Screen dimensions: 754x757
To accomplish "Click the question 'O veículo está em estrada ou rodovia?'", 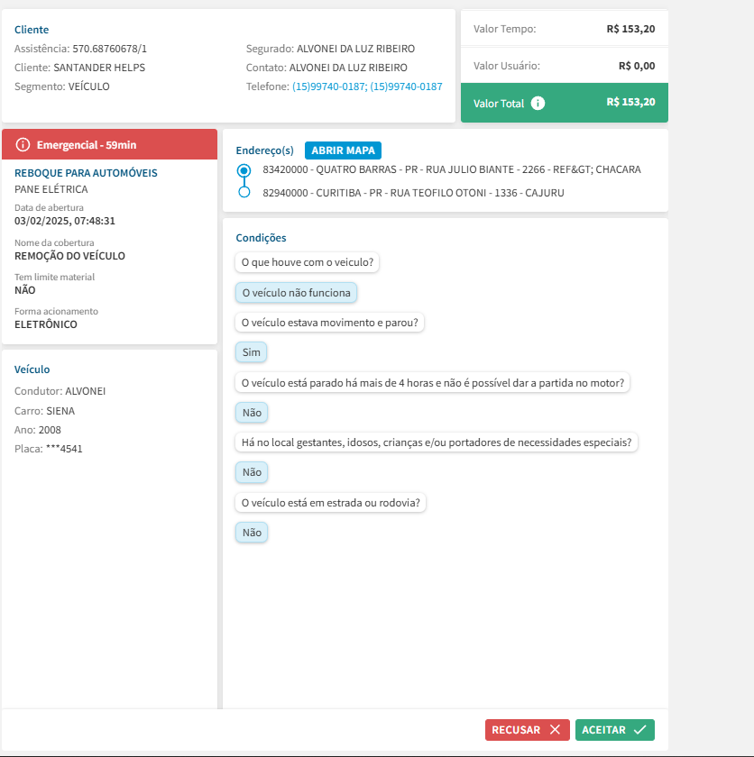I will click(330, 503).
